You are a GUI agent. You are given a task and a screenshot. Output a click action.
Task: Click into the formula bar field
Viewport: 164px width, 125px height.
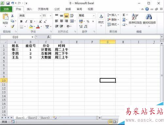tap(105, 37)
